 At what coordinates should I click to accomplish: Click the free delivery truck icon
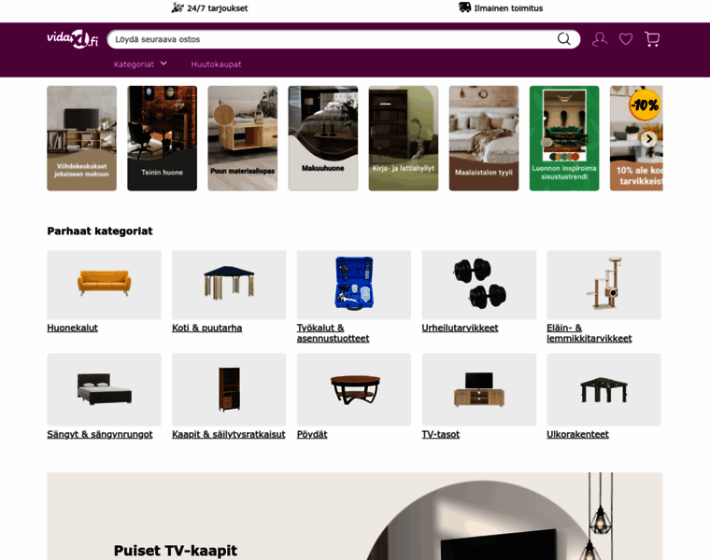tap(464, 7)
